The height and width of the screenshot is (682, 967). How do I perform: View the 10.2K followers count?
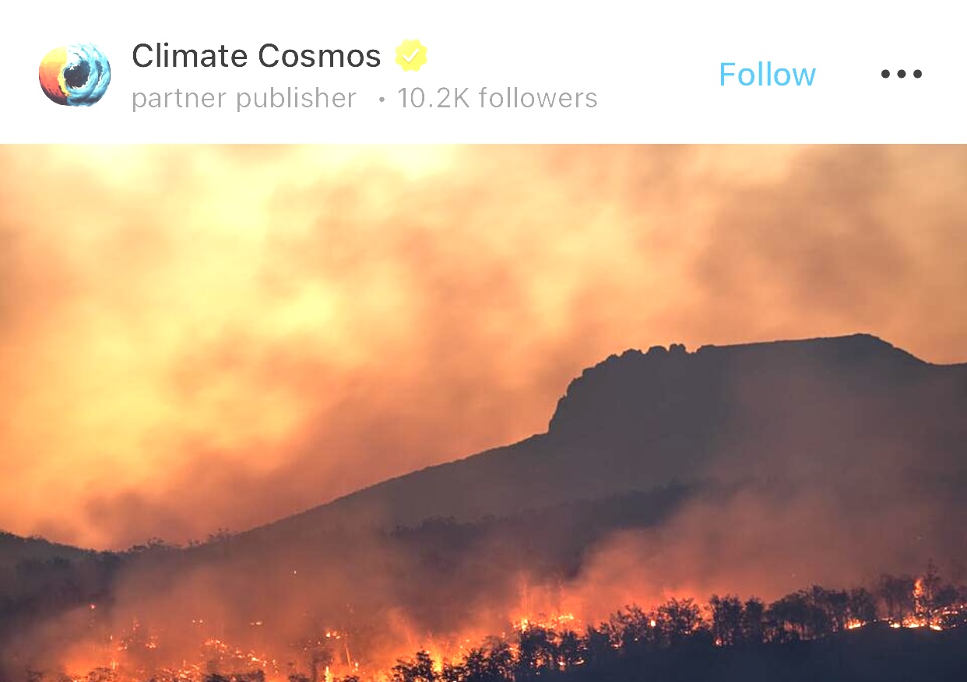[497, 99]
